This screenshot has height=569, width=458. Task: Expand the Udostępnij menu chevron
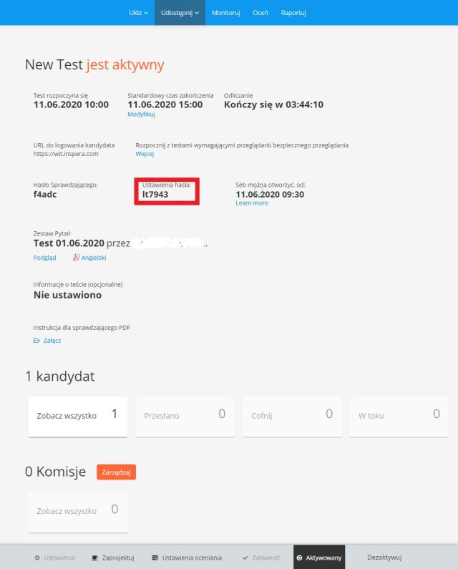coord(197,13)
